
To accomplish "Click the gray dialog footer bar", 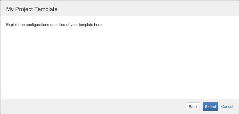I will tap(90, 107).
